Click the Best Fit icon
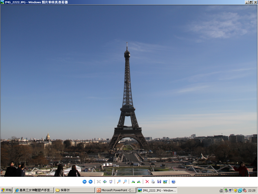The height and width of the screenshot is (194, 258). (99, 182)
